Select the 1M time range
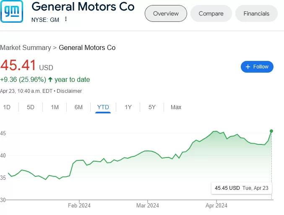Viewport: 284px width, 215px height. coord(55,107)
